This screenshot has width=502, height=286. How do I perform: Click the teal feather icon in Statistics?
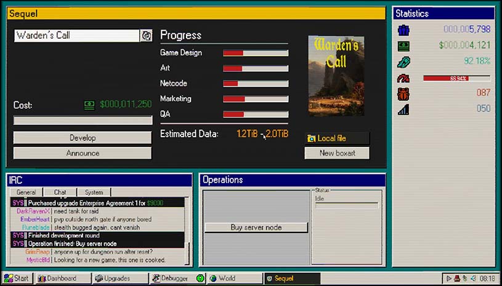403,61
